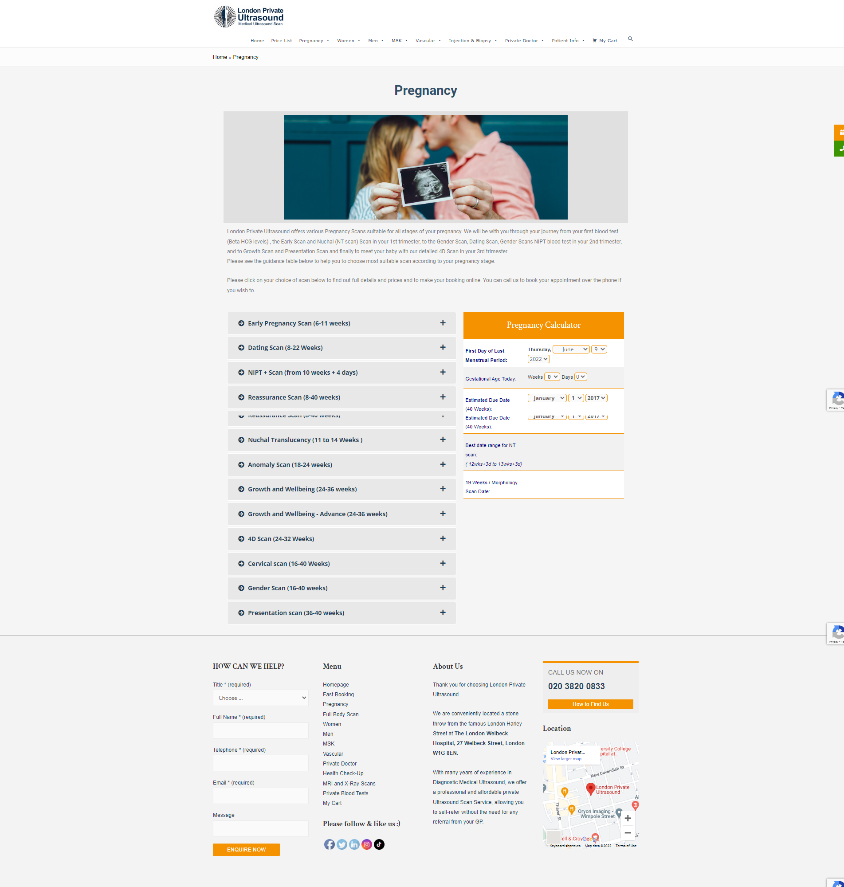Image resolution: width=844 pixels, height=887 pixels.
Task: Open the last period year dropdown 2022
Action: [538, 359]
